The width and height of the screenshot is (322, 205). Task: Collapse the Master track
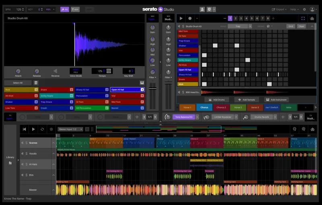[x=54, y=190]
